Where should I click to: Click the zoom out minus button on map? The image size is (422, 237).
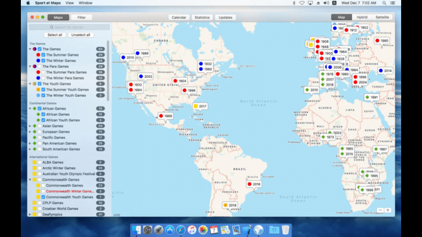[x=380, y=210]
